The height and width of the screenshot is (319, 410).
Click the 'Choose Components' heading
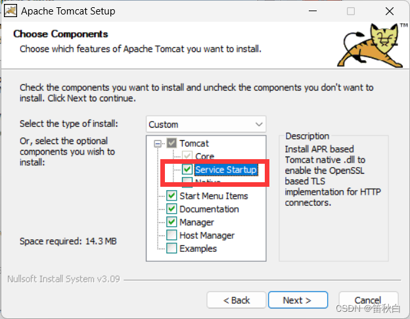coord(60,34)
